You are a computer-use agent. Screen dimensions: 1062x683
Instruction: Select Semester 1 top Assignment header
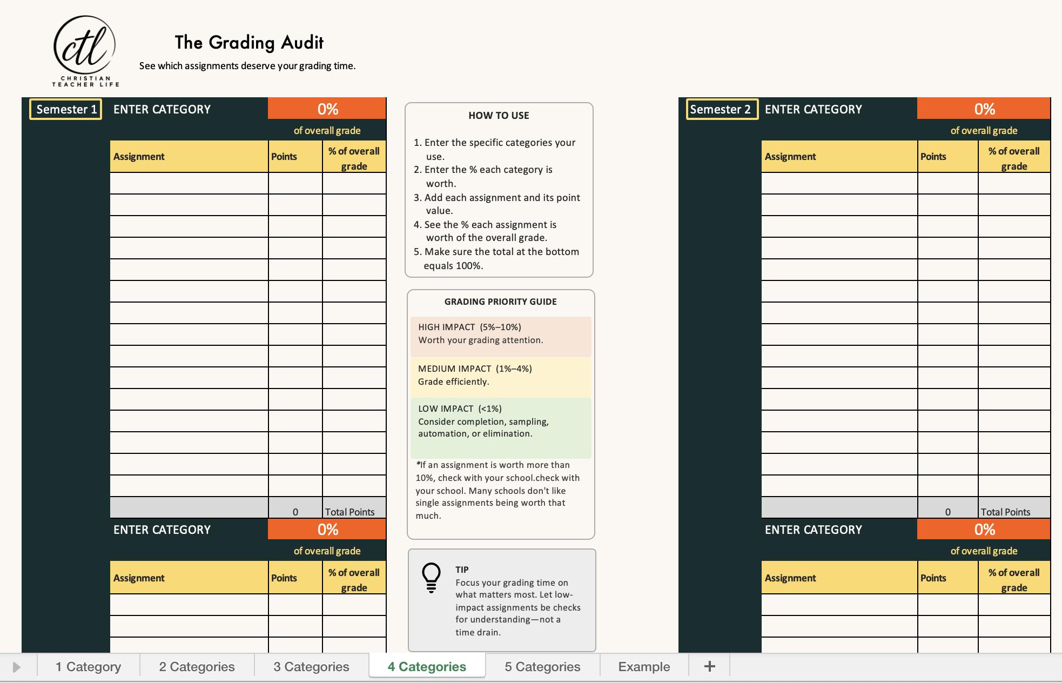189,157
